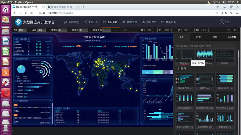The image size is (241, 135).
Task: Select the 纵向对比图:49 chart thumbnail
Action: pyautogui.click(x=185, y=101)
